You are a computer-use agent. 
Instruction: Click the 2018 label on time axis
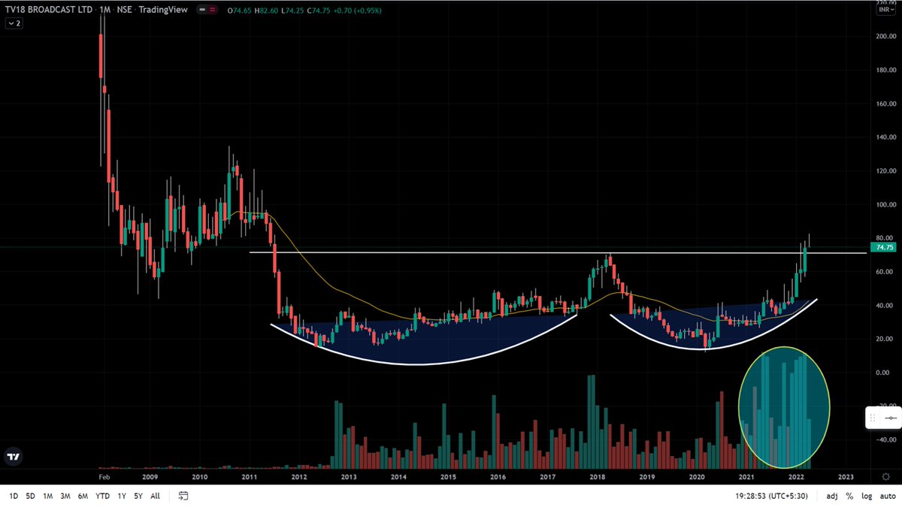pyautogui.click(x=598, y=477)
